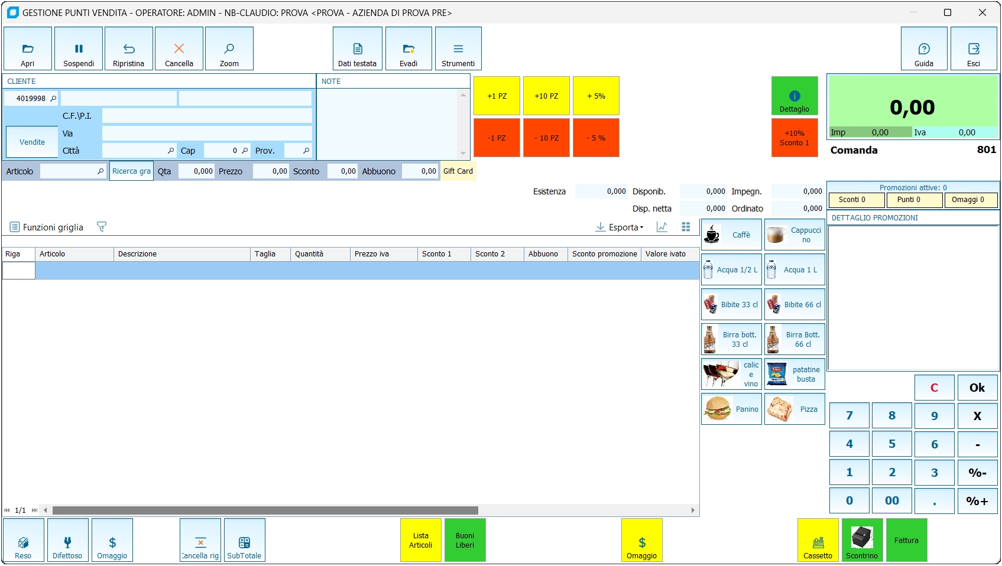Click the +10 PZ quantity button
1002x566 pixels.
[x=546, y=96]
